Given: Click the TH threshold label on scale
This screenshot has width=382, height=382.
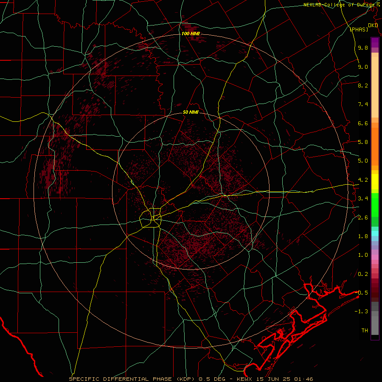Looking at the screenshot, I should pyautogui.click(x=365, y=331).
